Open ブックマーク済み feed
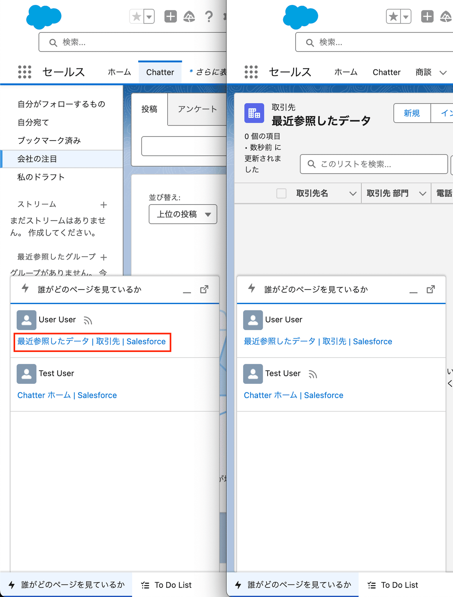This screenshot has height=597, width=453. (49, 141)
